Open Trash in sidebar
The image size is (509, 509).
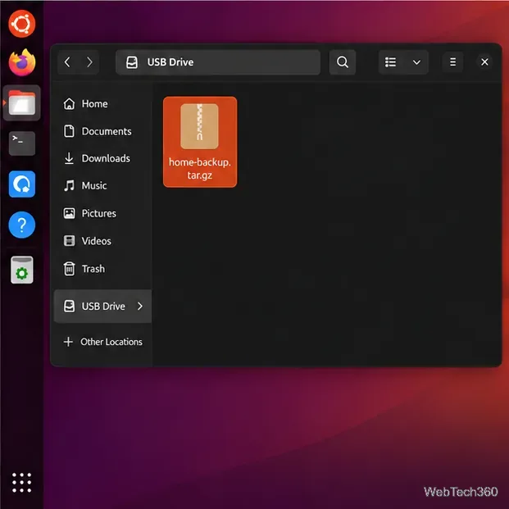coord(102,269)
